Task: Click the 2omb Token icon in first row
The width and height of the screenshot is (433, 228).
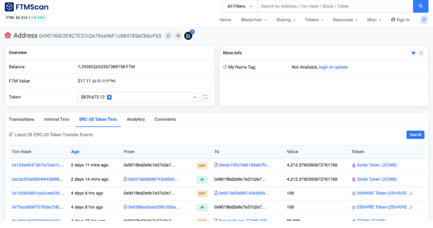Action: [x=353, y=165]
